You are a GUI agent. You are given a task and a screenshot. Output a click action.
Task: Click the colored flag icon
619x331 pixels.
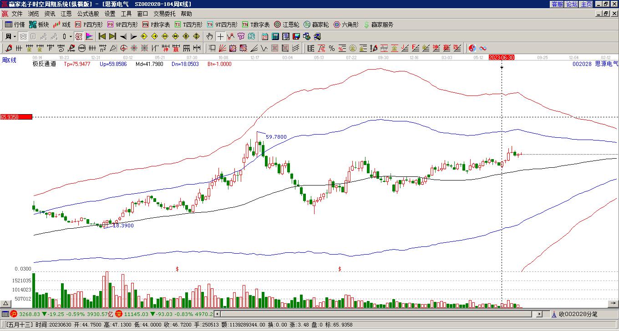[x=89, y=36]
